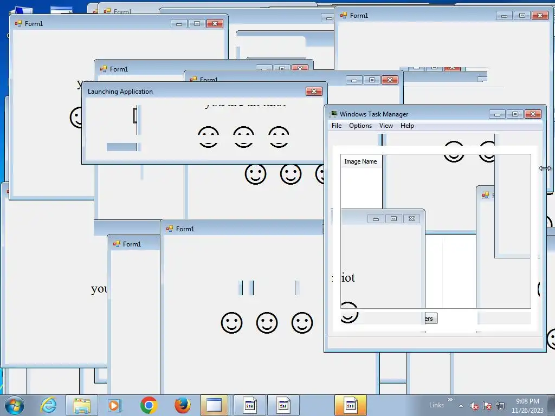The width and height of the screenshot is (555, 416).
Task: Click the network status tray icon
Action: [500, 406]
